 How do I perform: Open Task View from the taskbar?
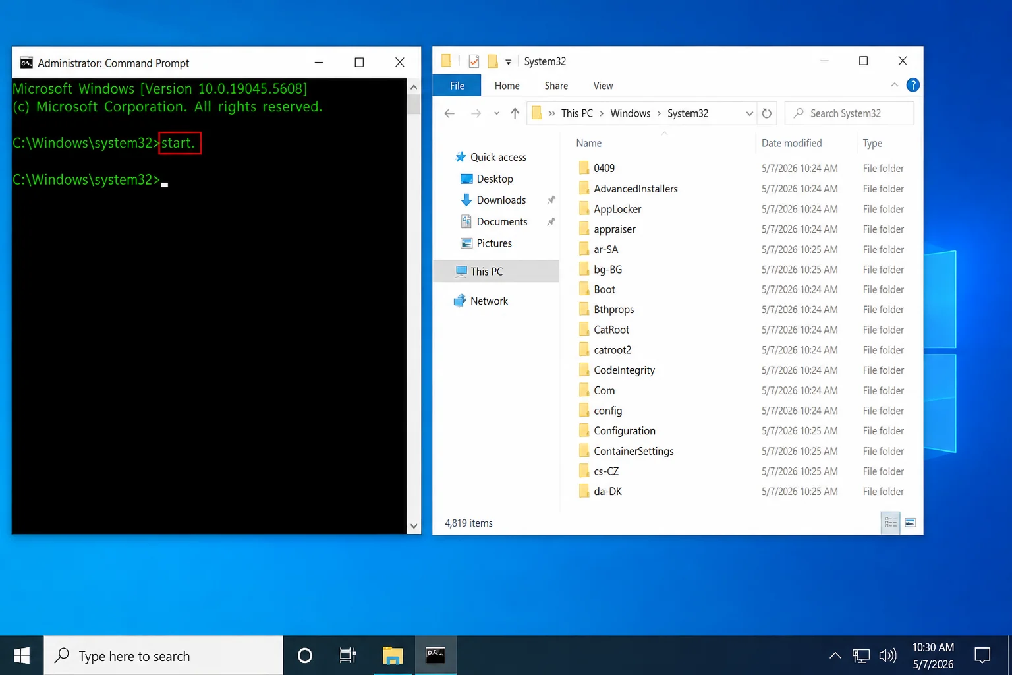coord(347,655)
